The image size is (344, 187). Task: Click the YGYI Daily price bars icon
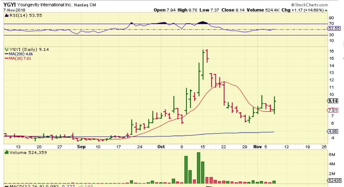6,49
